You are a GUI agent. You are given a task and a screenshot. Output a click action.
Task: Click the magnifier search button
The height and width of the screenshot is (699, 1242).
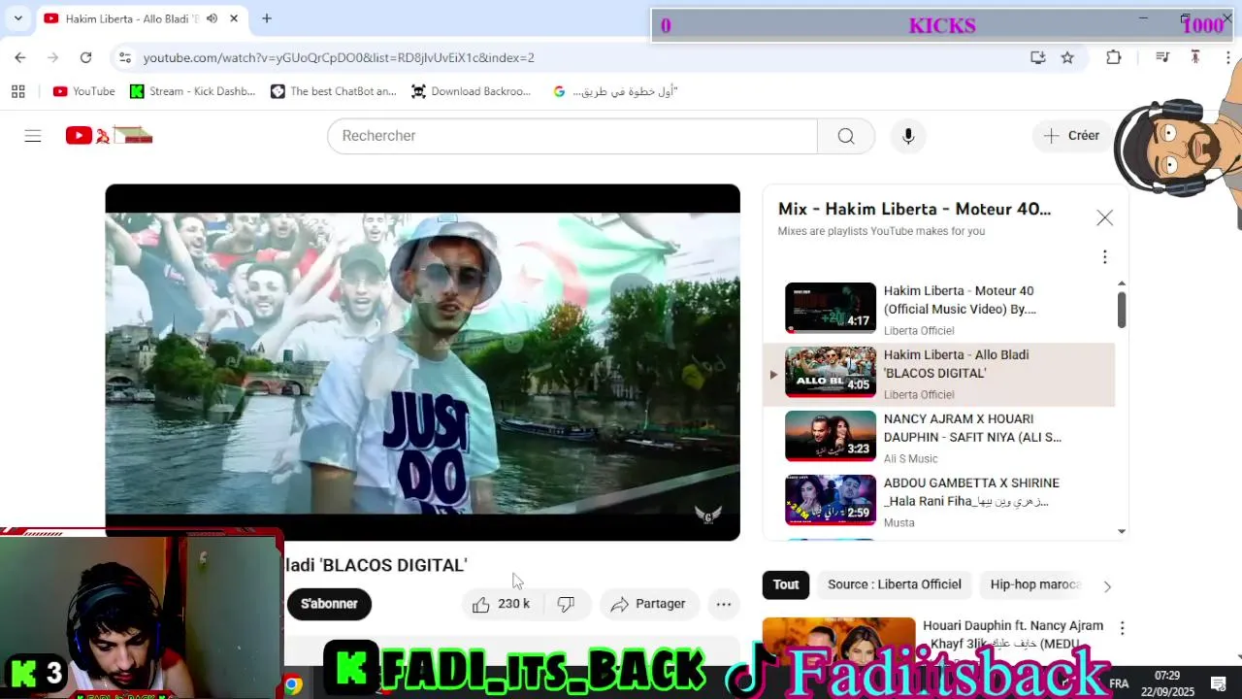coord(846,136)
